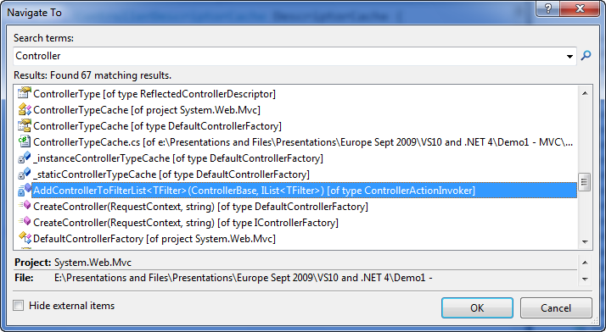Select CreateController of type DefaultControllerFactory
The image size is (606, 332).
click(200, 207)
